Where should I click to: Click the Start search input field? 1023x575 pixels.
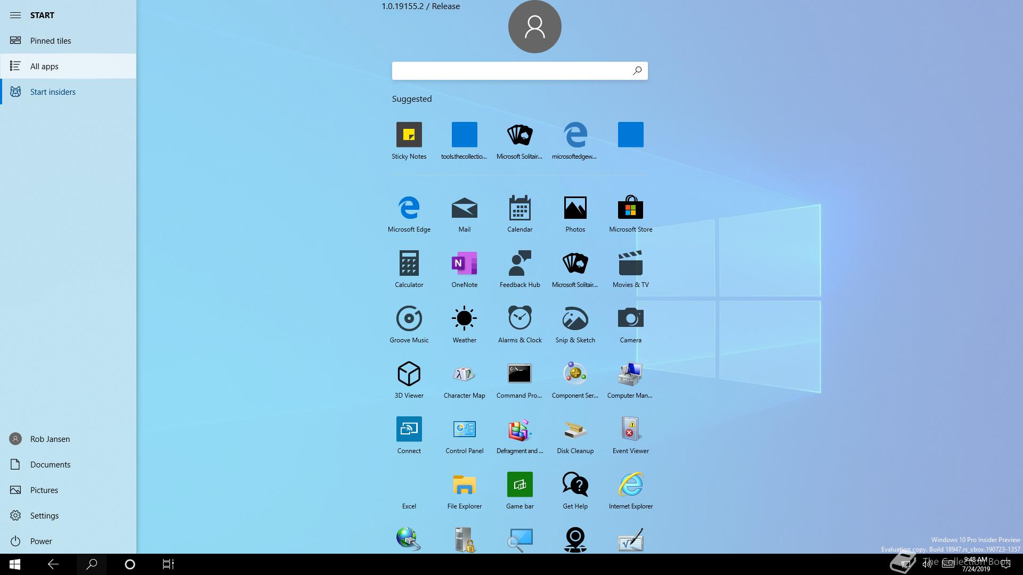[519, 71]
